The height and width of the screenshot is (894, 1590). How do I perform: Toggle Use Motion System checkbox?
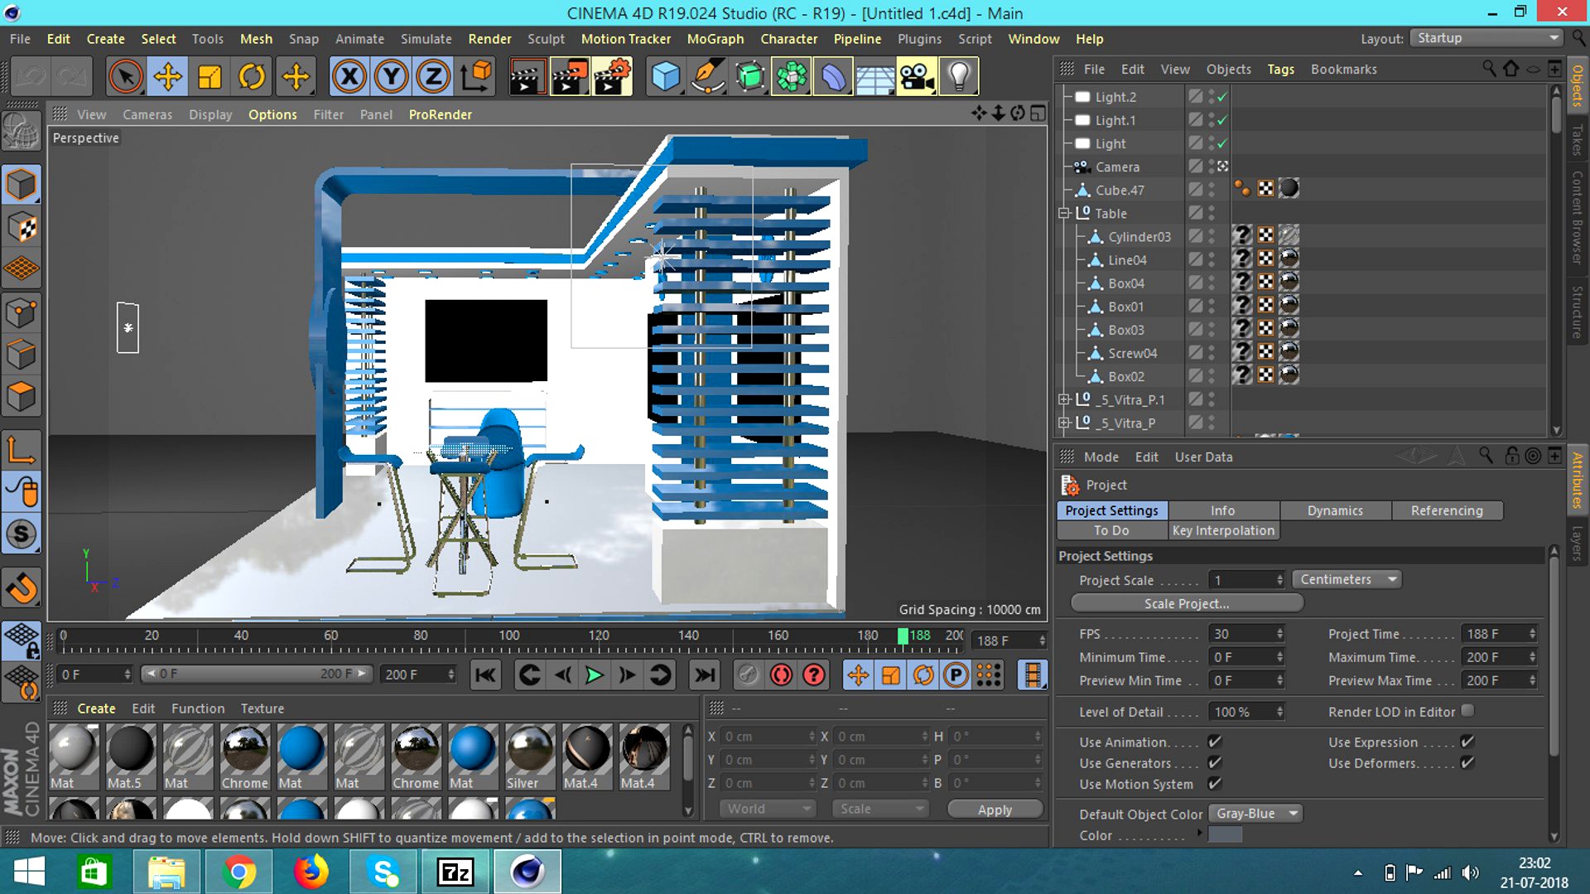pyautogui.click(x=1215, y=783)
